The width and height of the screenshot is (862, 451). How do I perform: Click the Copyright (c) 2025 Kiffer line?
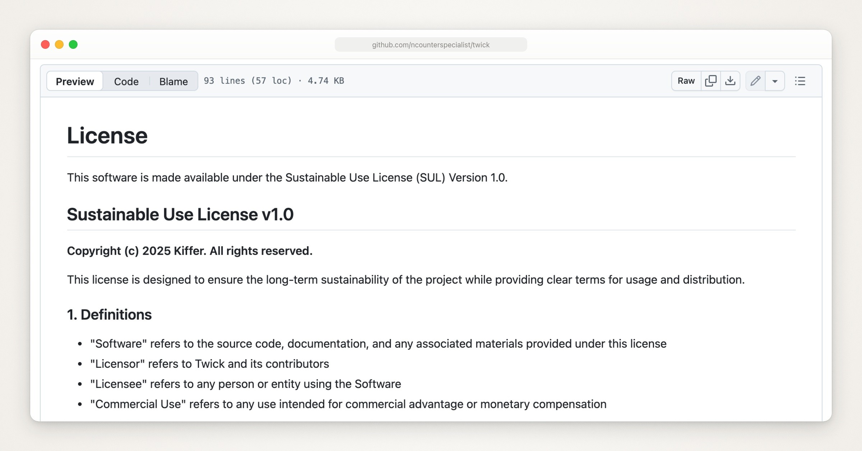pyautogui.click(x=190, y=250)
